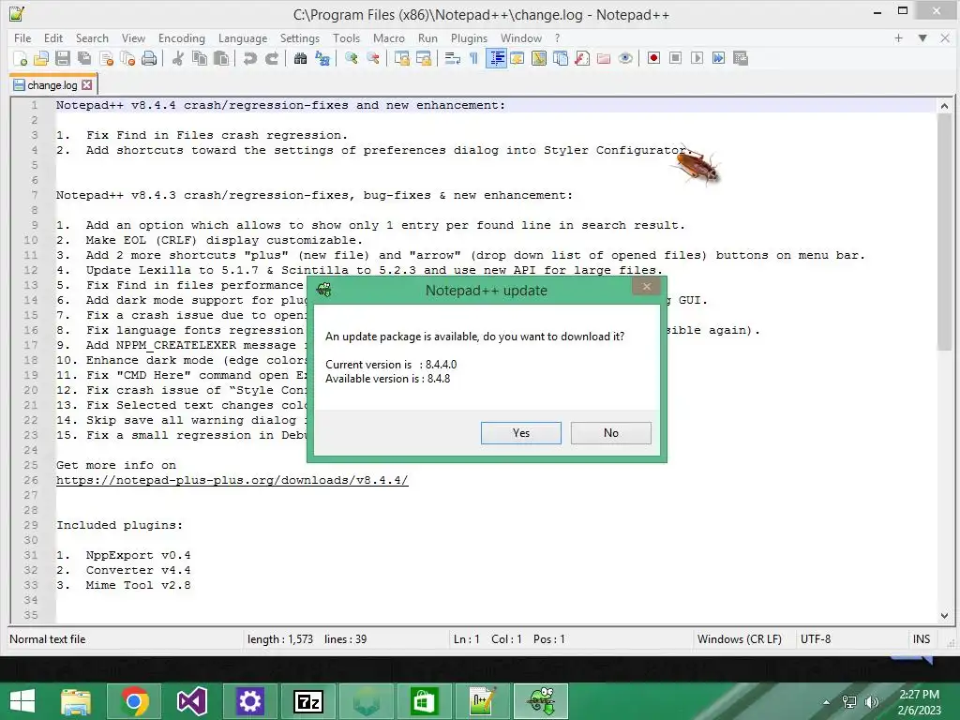Click the Stop recording macro icon
This screenshot has height=720, width=960.
pos(675,58)
